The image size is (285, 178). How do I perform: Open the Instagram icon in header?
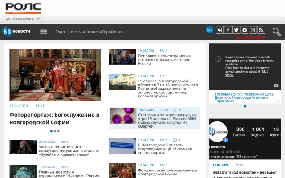(x=252, y=30)
